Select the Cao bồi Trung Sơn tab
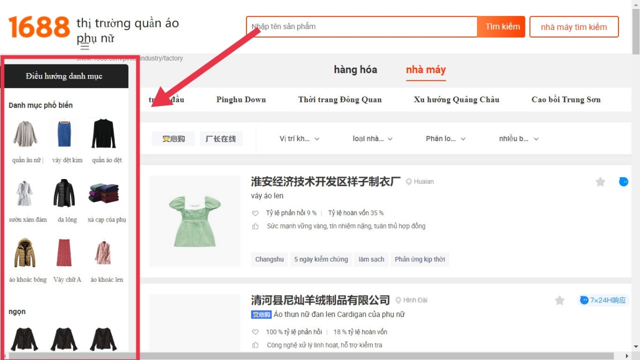This screenshot has height=360, width=640. click(x=566, y=99)
